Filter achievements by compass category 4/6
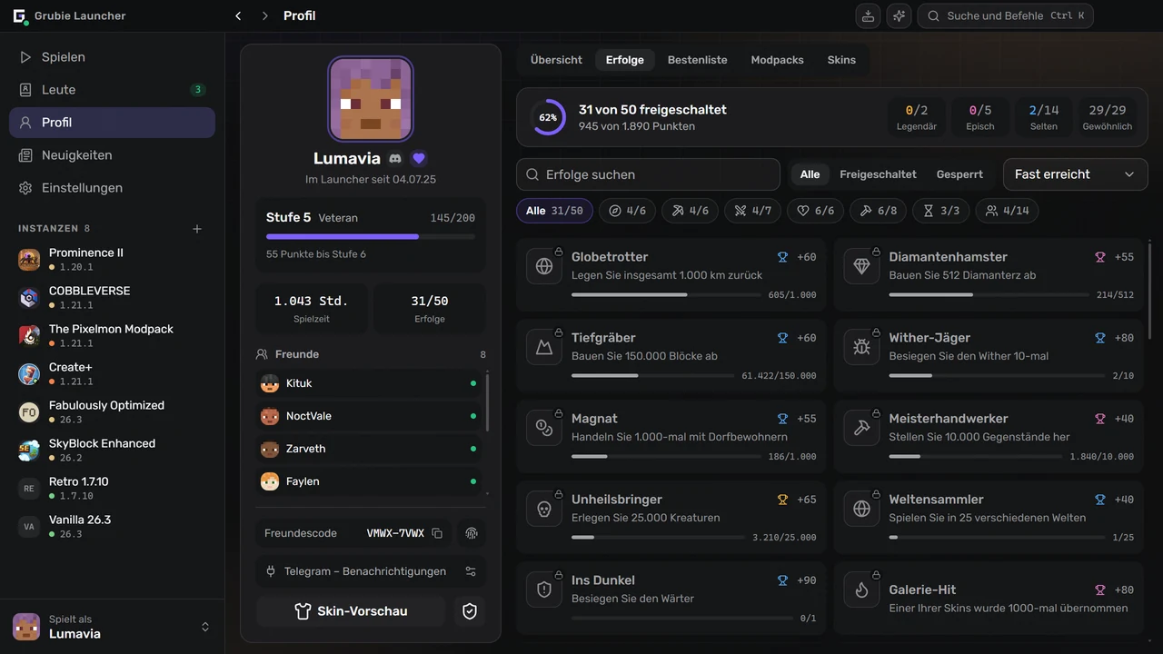Viewport: 1163px width, 654px height. pos(628,211)
